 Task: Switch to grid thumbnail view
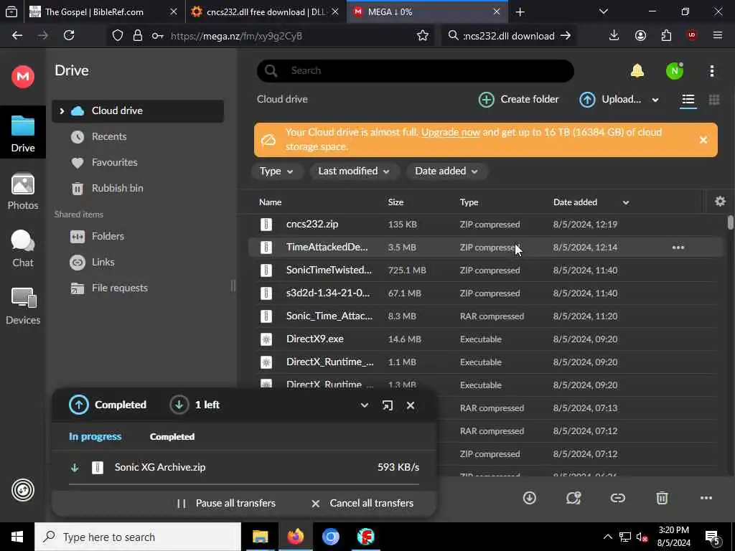coord(714,99)
